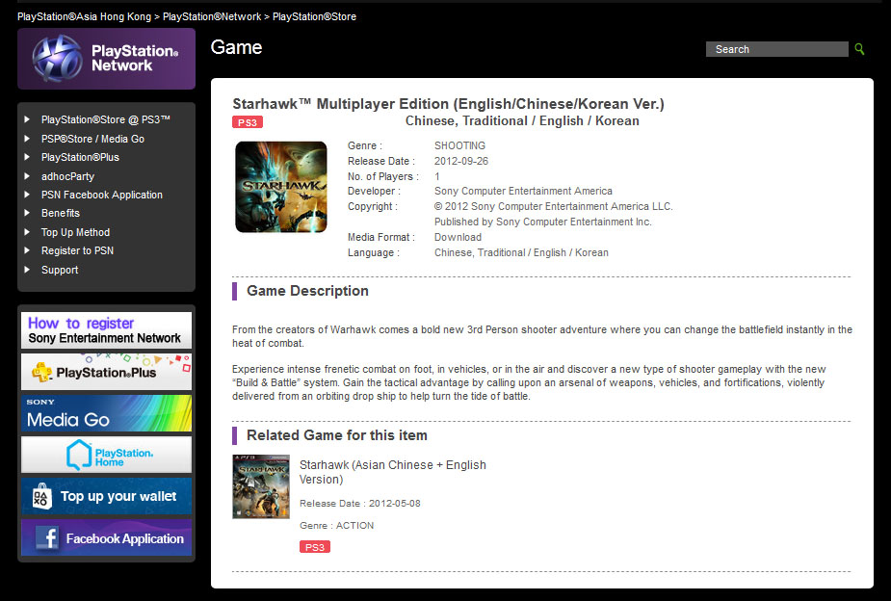Open the Starhawk Multiplayer Edition cover image
Image resolution: width=891 pixels, height=601 pixels.
tap(281, 187)
